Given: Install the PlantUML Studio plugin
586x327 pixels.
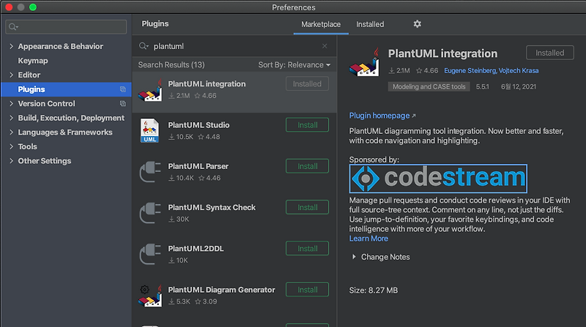Looking at the screenshot, I should click(x=308, y=125).
